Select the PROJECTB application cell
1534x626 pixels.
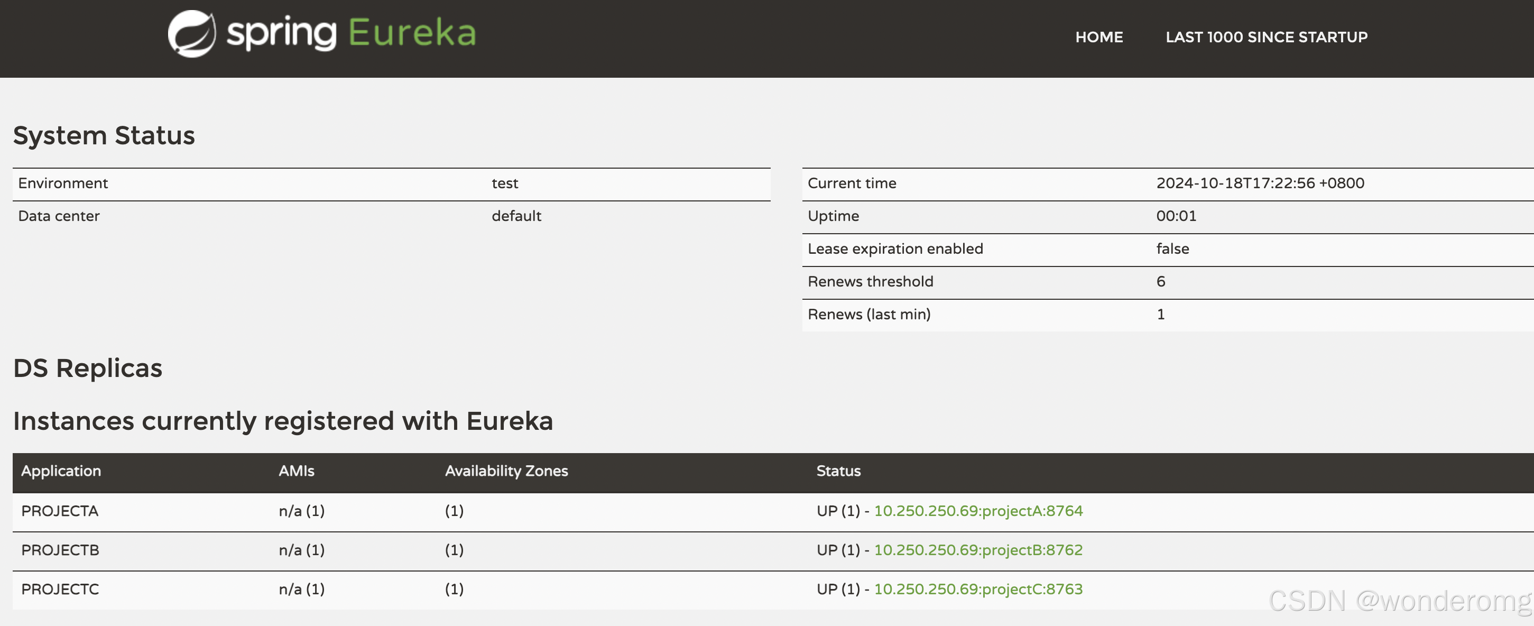point(60,550)
